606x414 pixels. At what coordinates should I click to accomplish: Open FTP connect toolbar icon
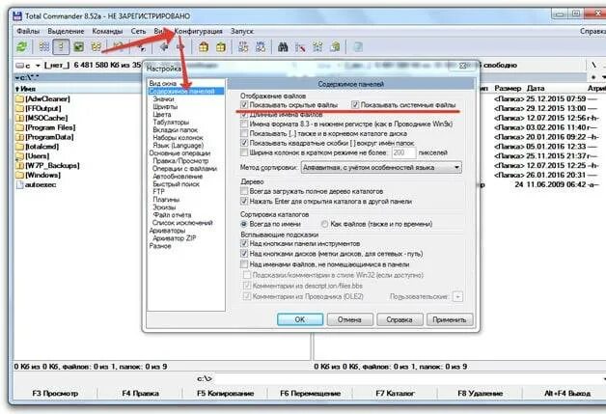(x=243, y=47)
